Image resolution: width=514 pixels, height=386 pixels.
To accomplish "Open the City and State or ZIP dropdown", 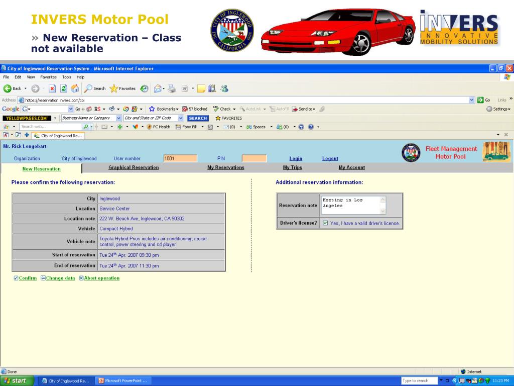I will point(181,118).
